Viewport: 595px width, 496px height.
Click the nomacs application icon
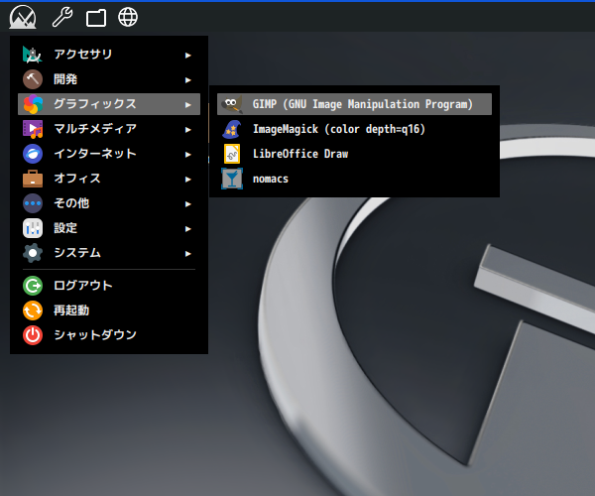coord(231,179)
